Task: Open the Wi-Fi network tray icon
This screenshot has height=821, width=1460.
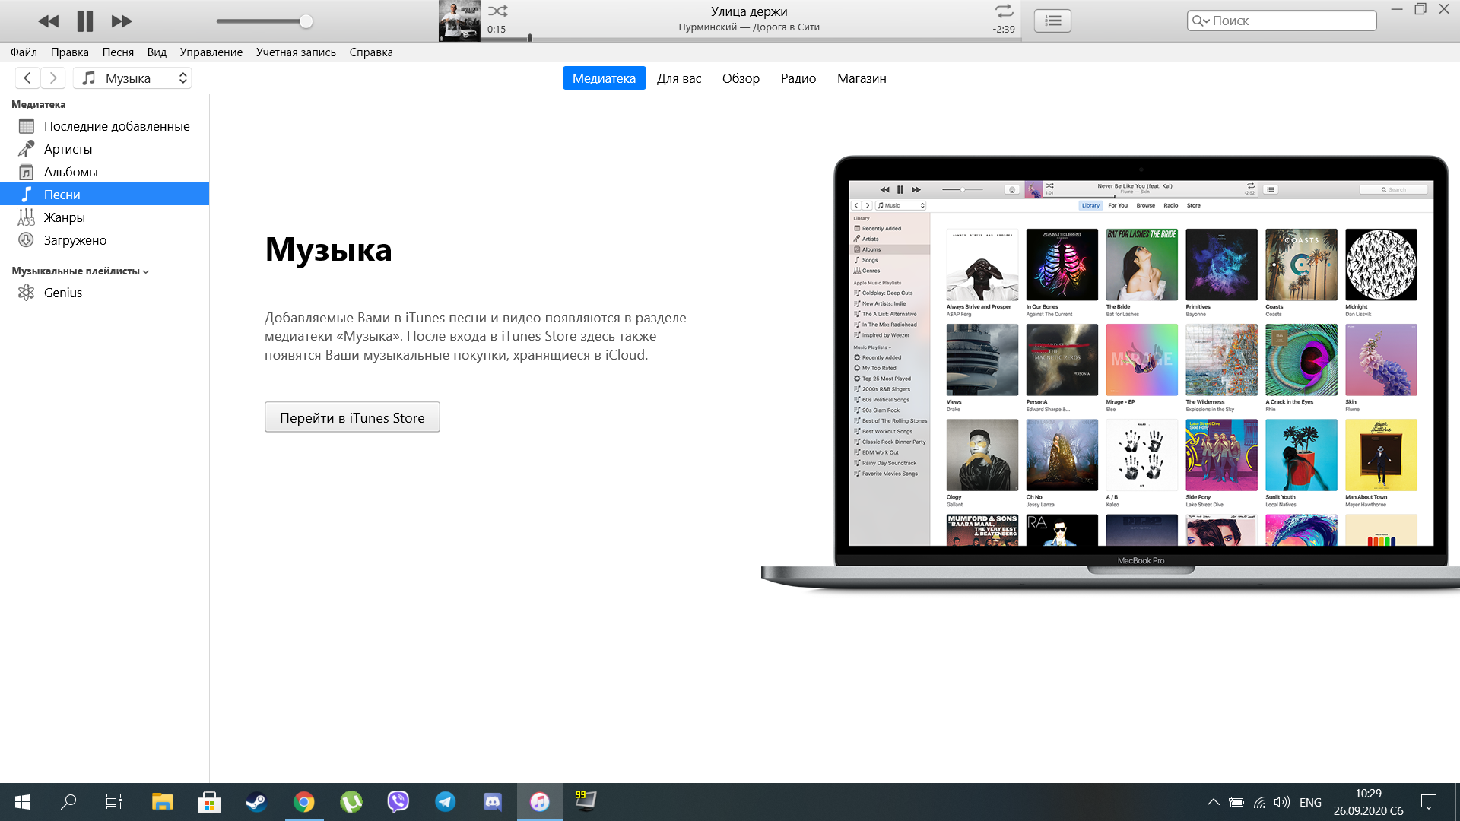Action: tap(1260, 802)
